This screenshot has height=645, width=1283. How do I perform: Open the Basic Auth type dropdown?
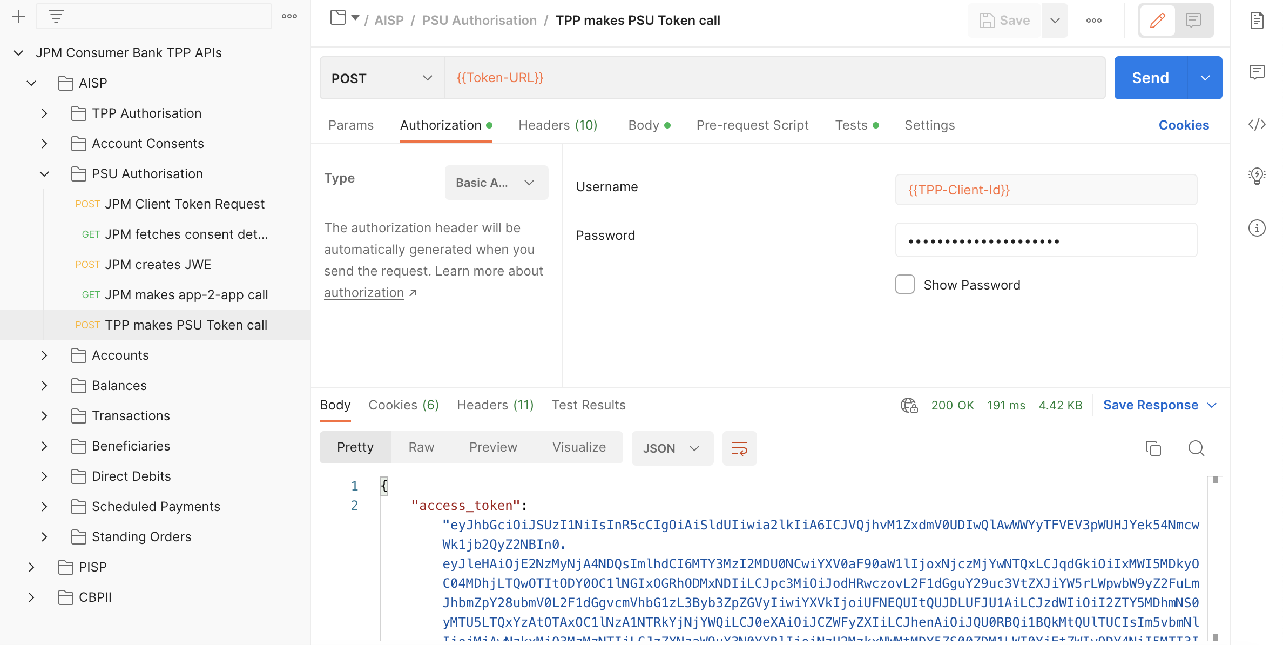pos(496,183)
